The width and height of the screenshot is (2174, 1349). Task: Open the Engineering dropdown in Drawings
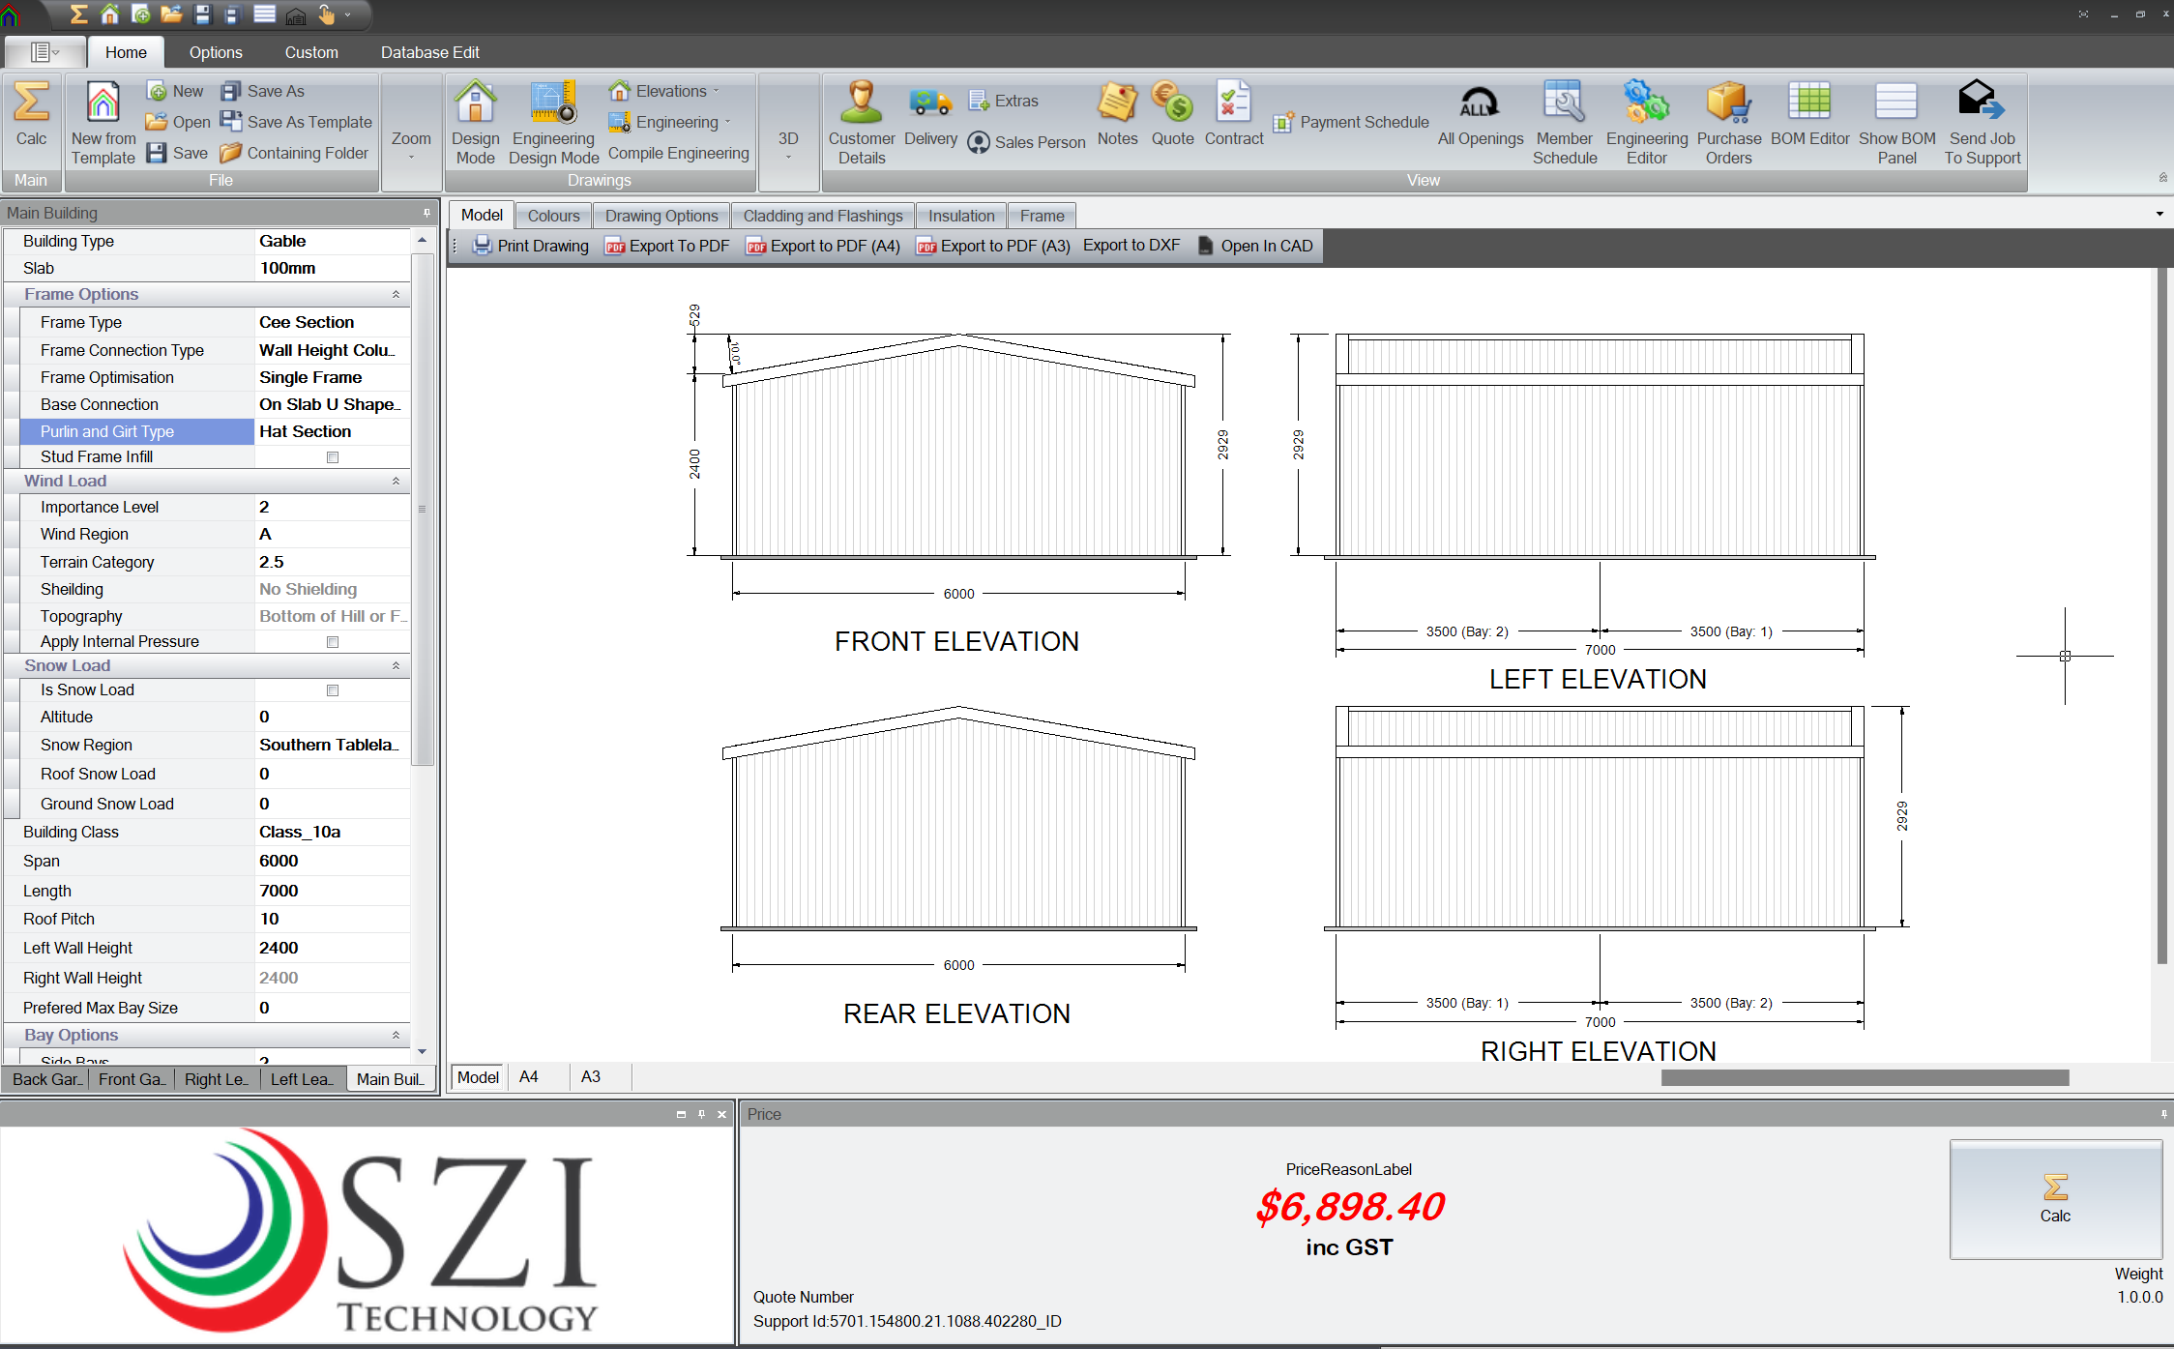coord(670,122)
